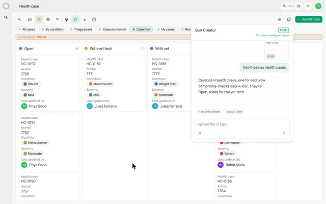This screenshot has width=326, height=204.
Task: Click the FREE plan badge
Action: click(x=283, y=30)
